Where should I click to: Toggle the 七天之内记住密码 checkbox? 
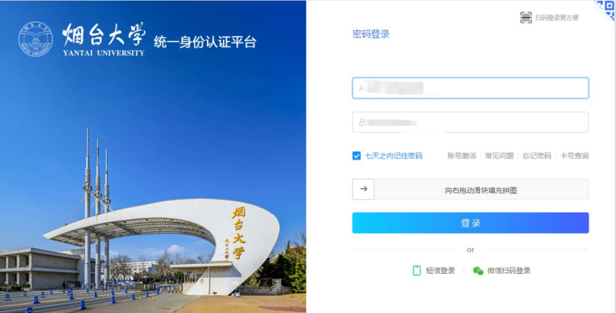click(356, 156)
